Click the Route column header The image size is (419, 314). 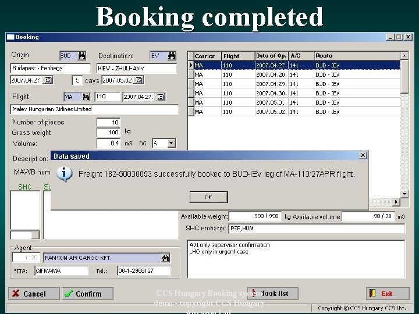tap(357, 56)
